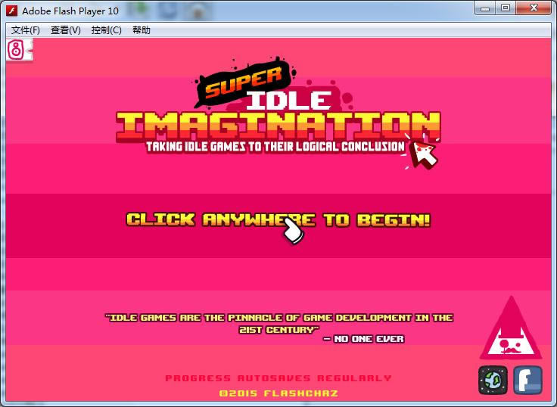
Task: Click the red arrow cursor logo graphic
Action: coord(424,152)
